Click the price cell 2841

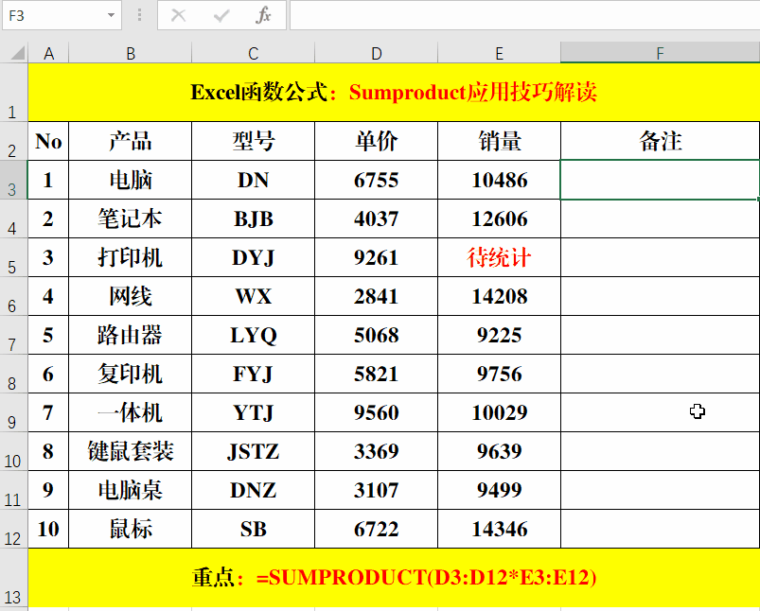coord(376,296)
